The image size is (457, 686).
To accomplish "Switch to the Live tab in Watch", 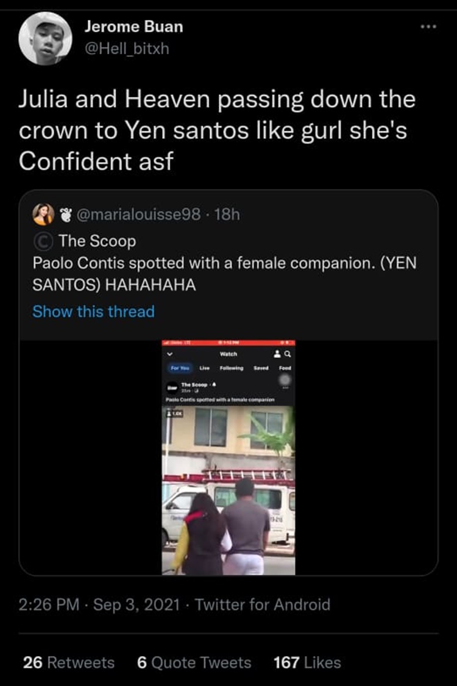I will coord(205,368).
